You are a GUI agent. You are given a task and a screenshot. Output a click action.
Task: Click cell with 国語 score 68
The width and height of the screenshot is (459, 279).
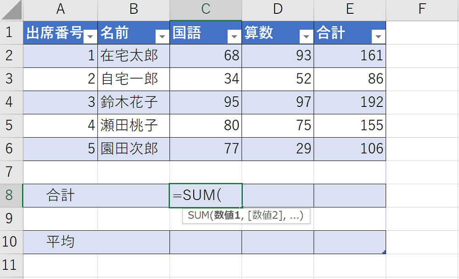206,56
